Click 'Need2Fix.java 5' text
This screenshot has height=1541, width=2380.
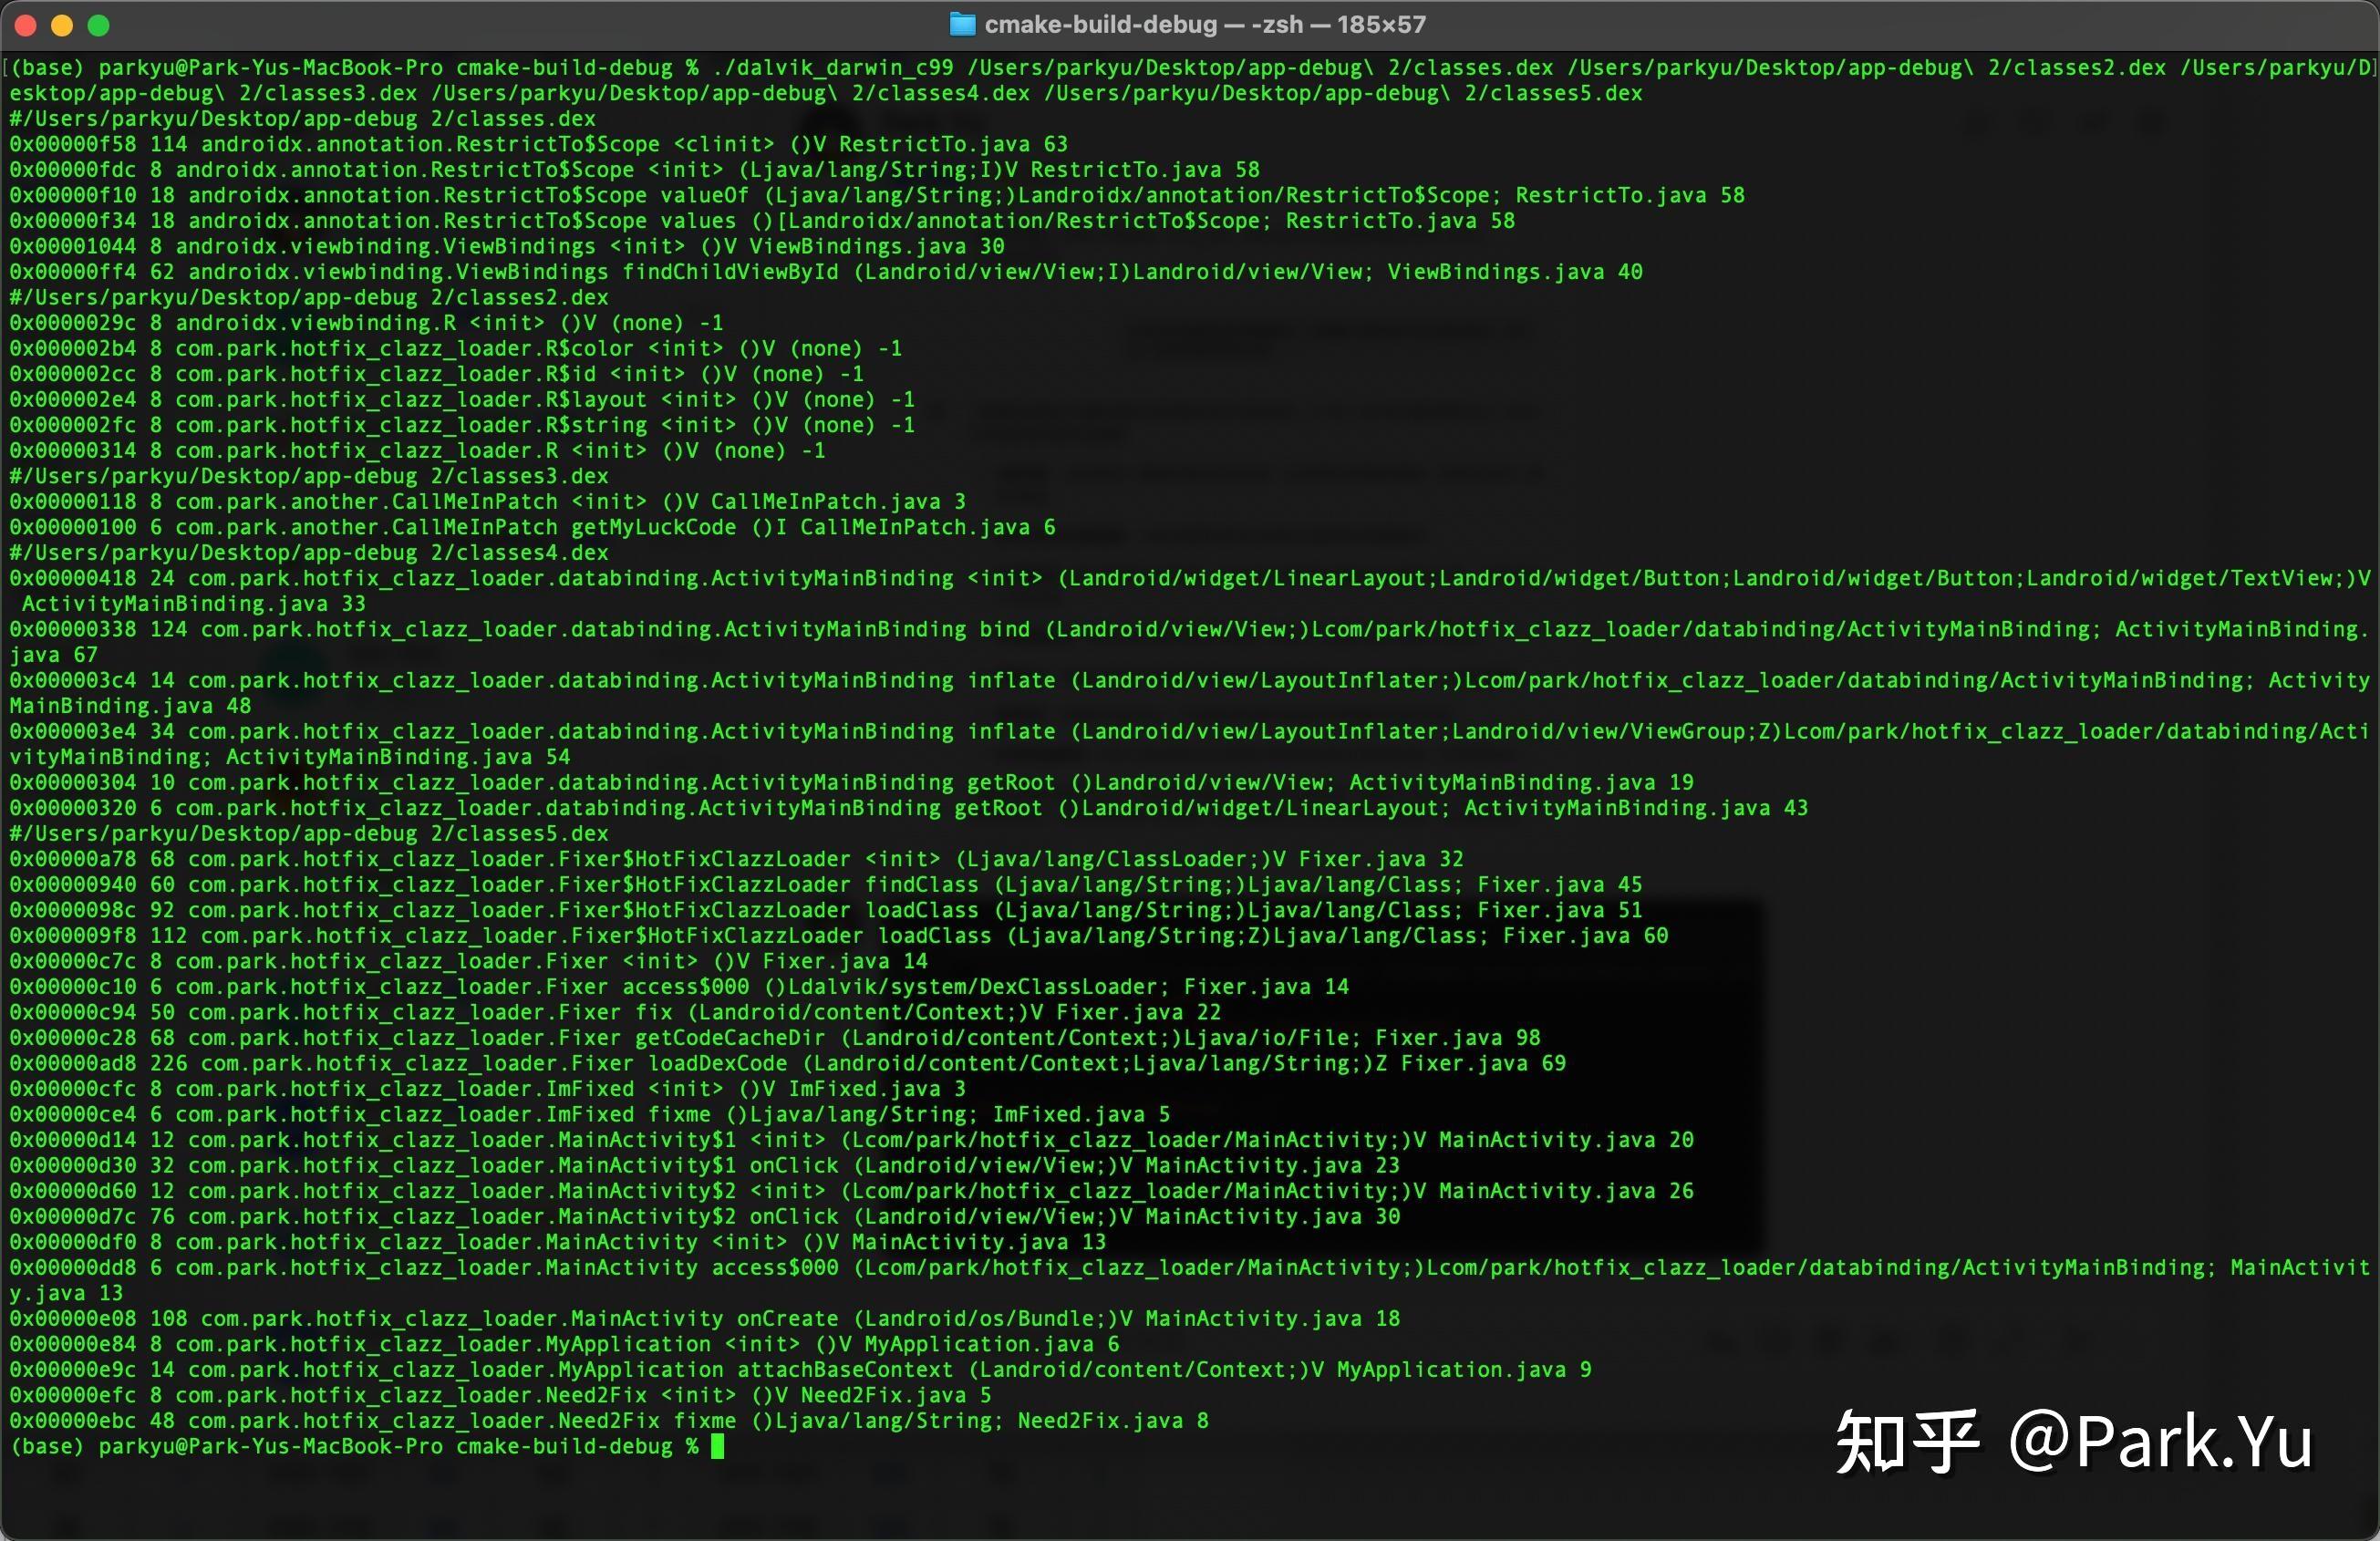[896, 1395]
